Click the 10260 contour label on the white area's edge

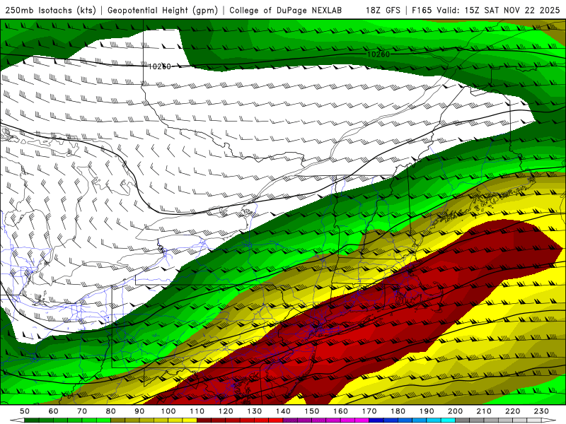(x=160, y=66)
